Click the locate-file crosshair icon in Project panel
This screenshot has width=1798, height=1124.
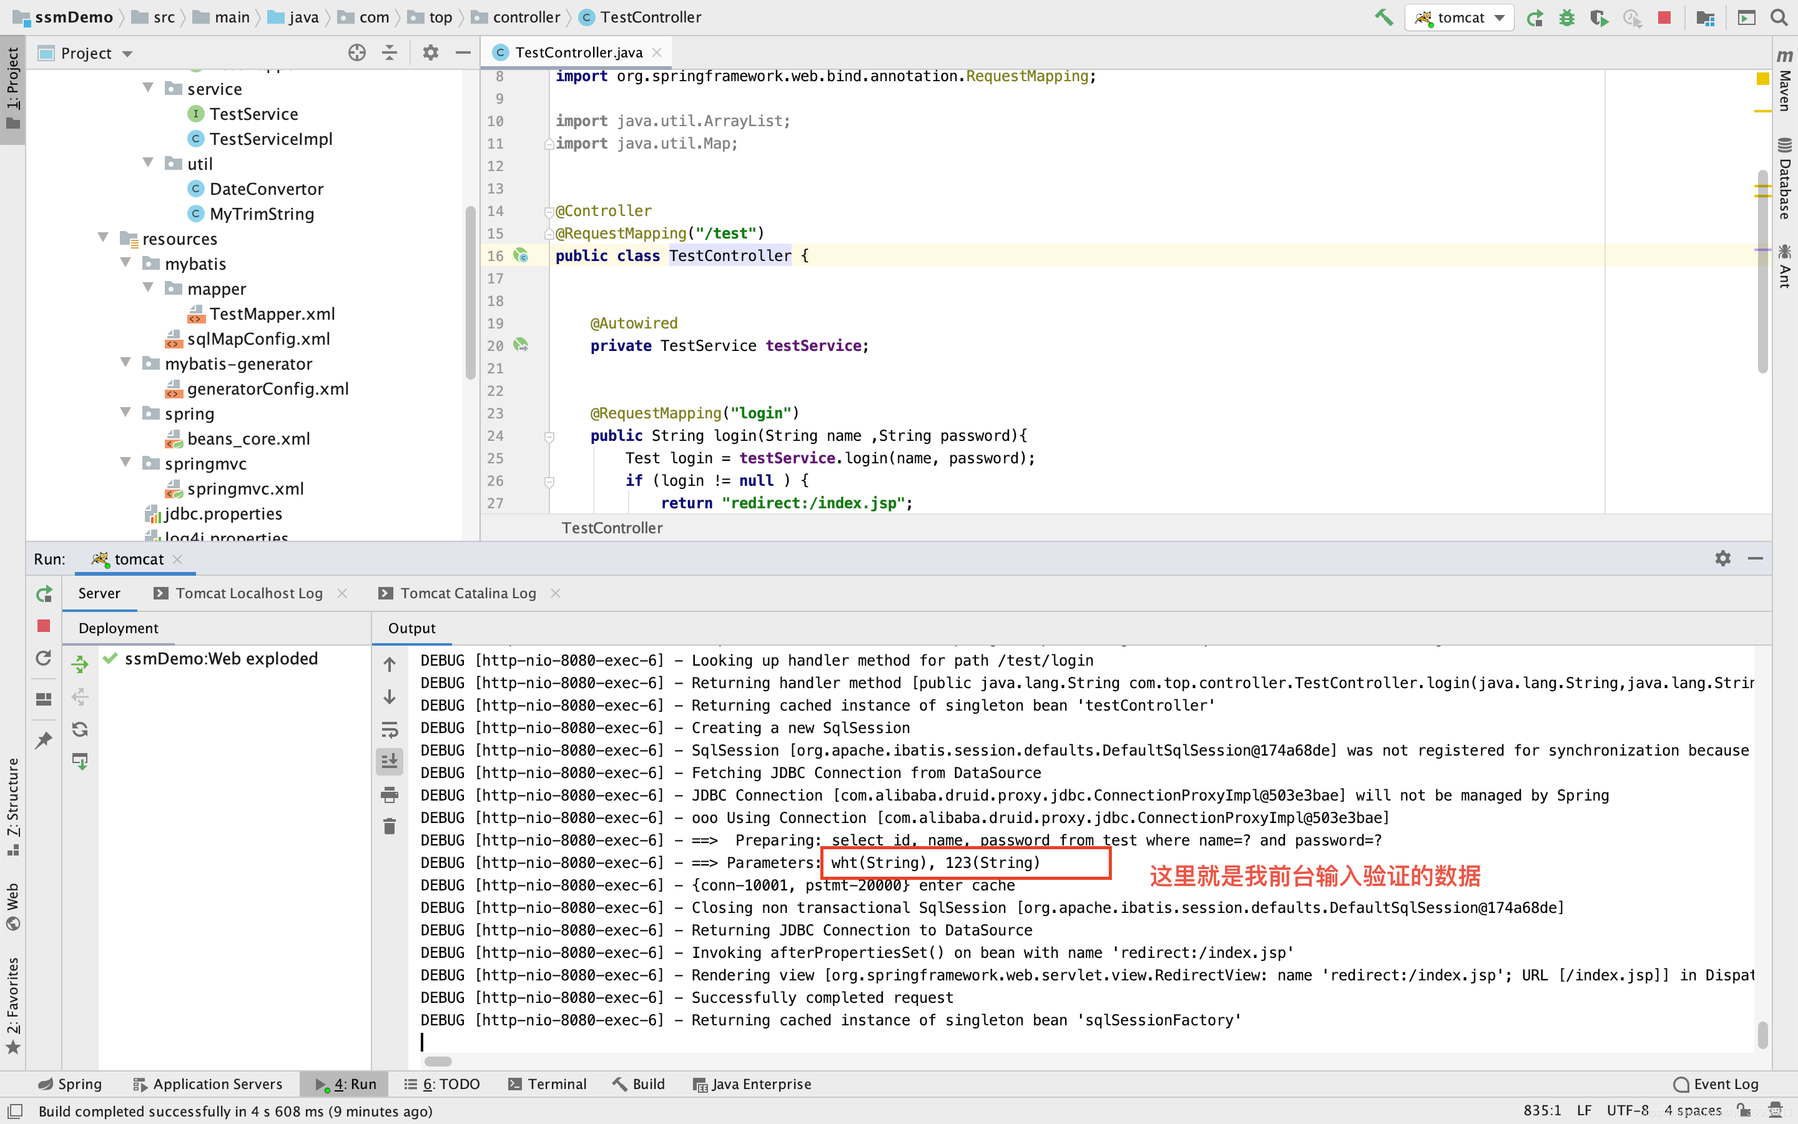coord(356,53)
